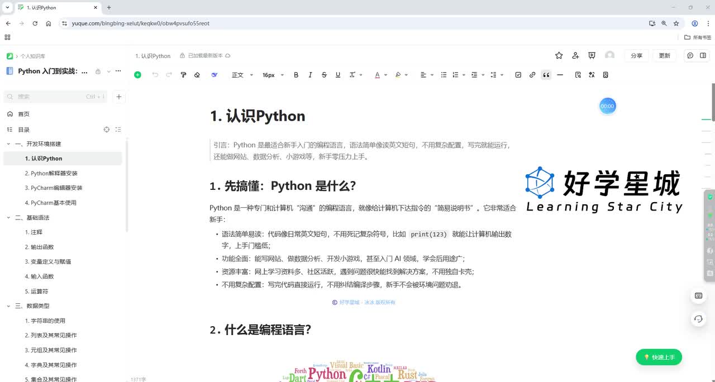The image size is (715, 382).
Task: Click the numbered list icon
Action: 455,75
